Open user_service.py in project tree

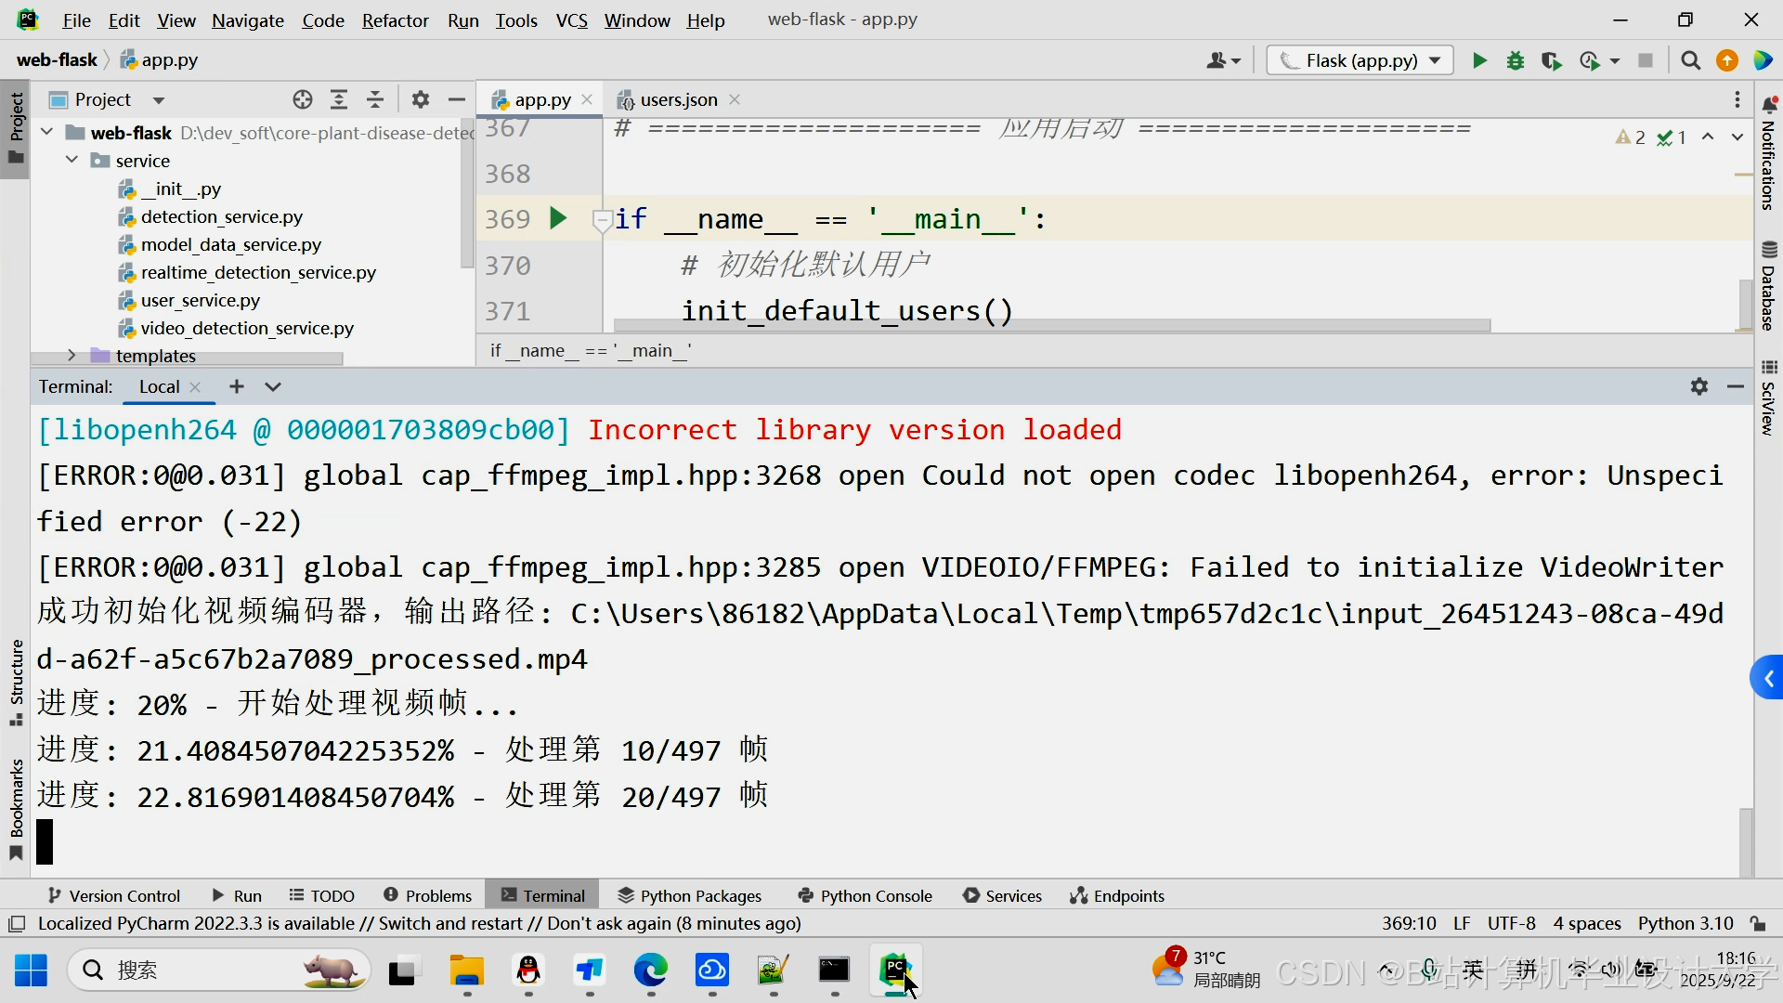coord(200,300)
